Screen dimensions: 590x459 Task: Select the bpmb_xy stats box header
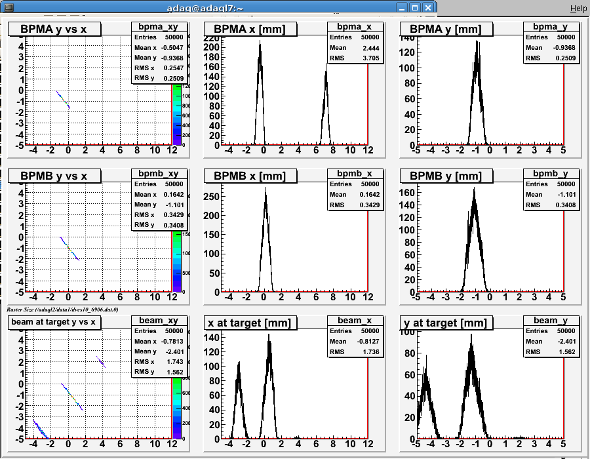pyautogui.click(x=159, y=174)
